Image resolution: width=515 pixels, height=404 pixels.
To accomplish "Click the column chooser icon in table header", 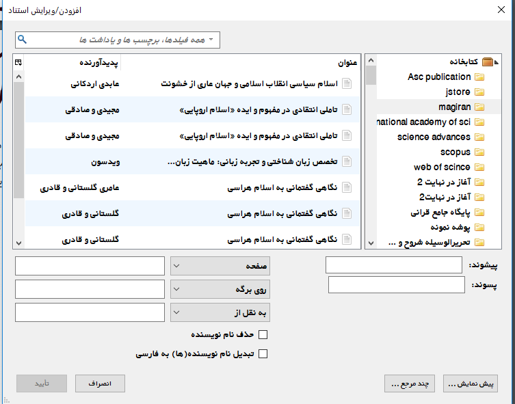I will tap(18, 63).
